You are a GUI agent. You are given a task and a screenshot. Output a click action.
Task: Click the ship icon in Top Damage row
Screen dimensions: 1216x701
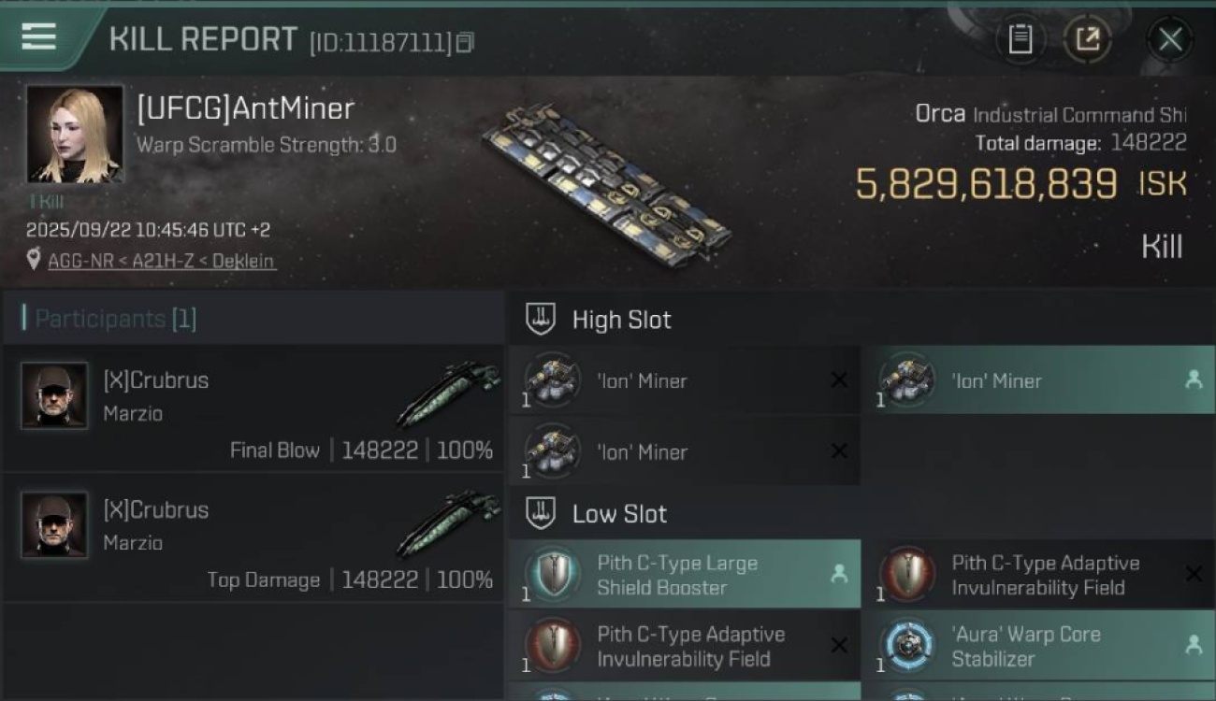click(447, 525)
